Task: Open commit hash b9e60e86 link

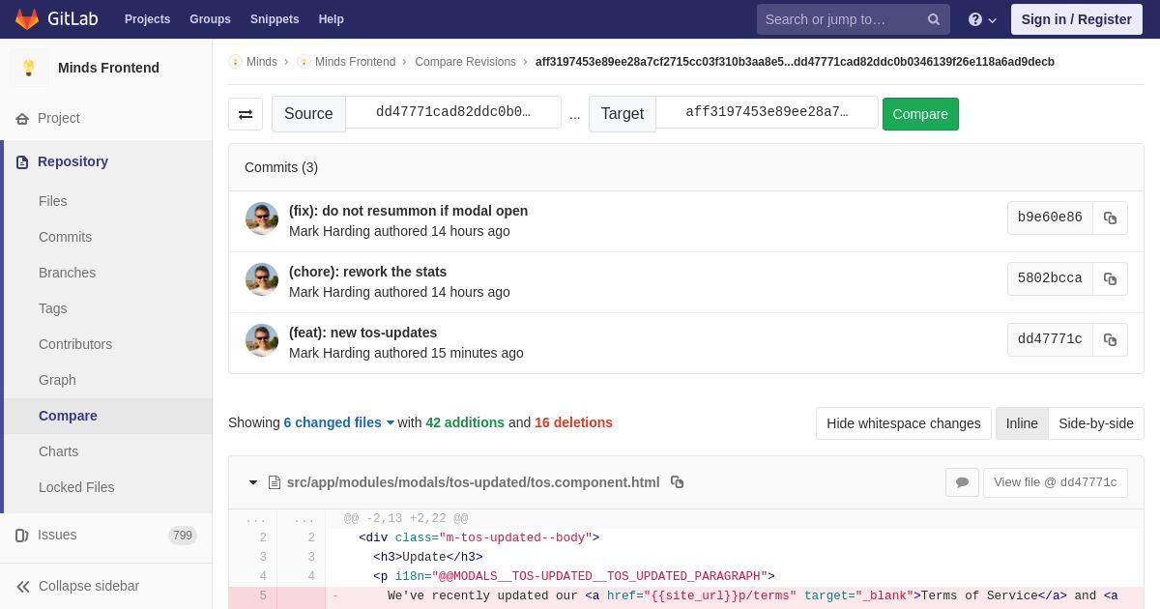Action: pyautogui.click(x=1050, y=217)
